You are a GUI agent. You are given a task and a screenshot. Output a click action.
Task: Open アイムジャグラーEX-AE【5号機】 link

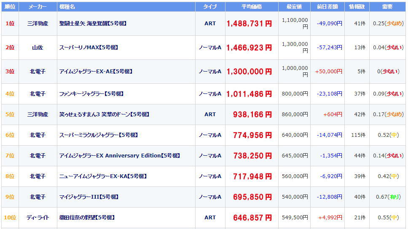pos(96,71)
